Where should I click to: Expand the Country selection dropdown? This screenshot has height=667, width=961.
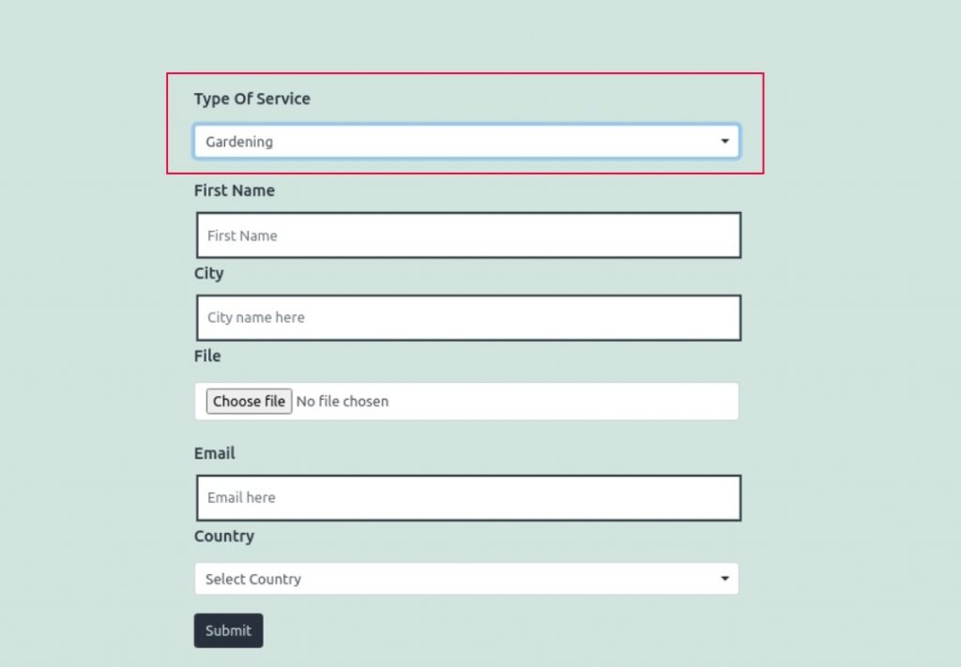466,579
